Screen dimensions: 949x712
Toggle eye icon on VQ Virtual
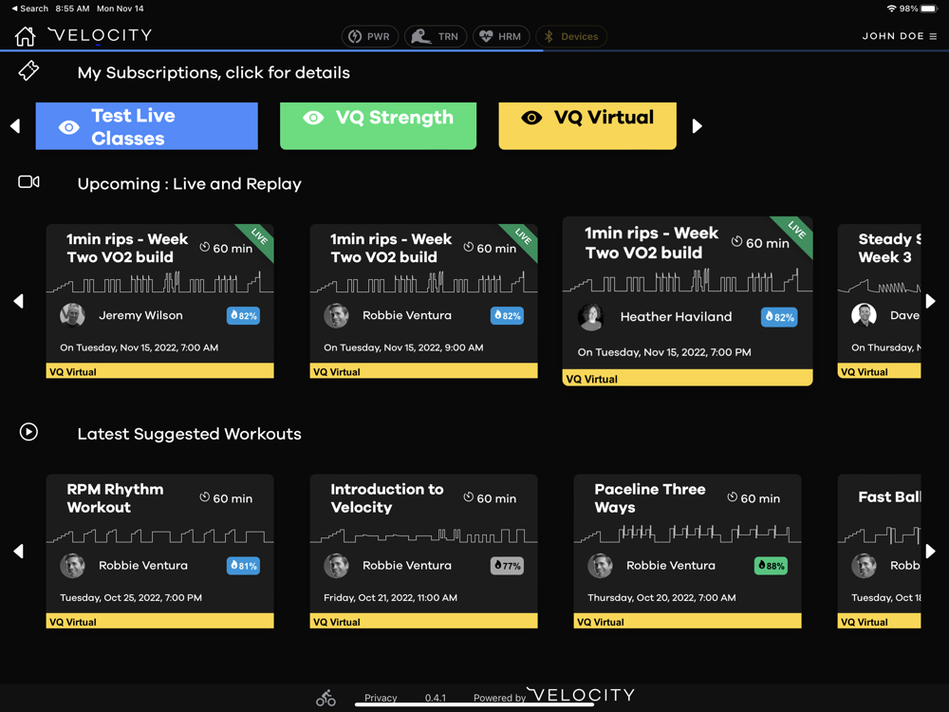point(531,118)
